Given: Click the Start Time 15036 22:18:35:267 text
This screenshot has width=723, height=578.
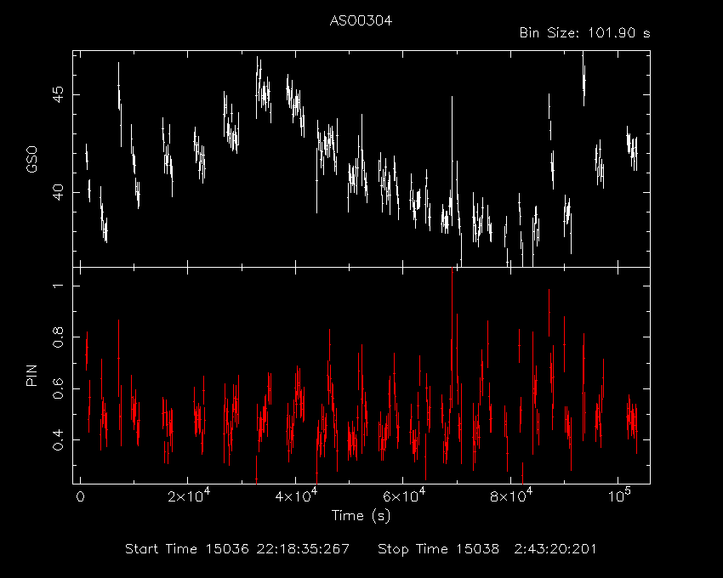Looking at the screenshot, I should coord(237,549).
